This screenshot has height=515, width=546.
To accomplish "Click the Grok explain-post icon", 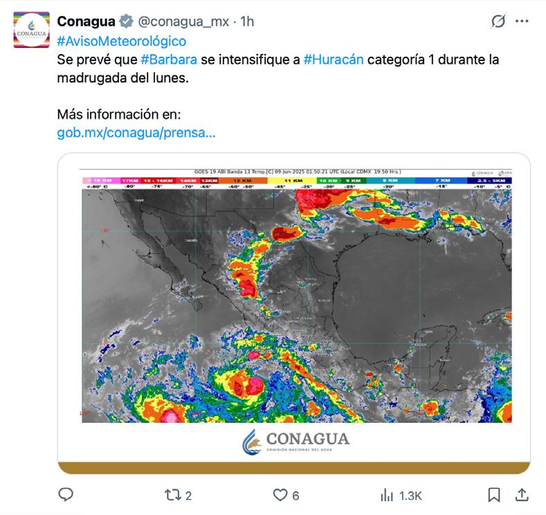I will point(498,21).
